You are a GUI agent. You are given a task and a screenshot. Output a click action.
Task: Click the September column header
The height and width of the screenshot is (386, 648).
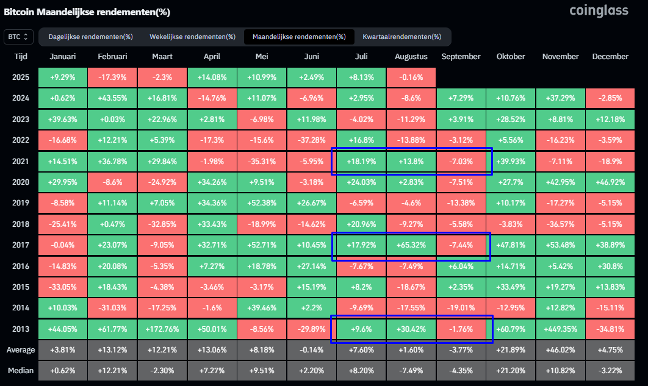(461, 57)
